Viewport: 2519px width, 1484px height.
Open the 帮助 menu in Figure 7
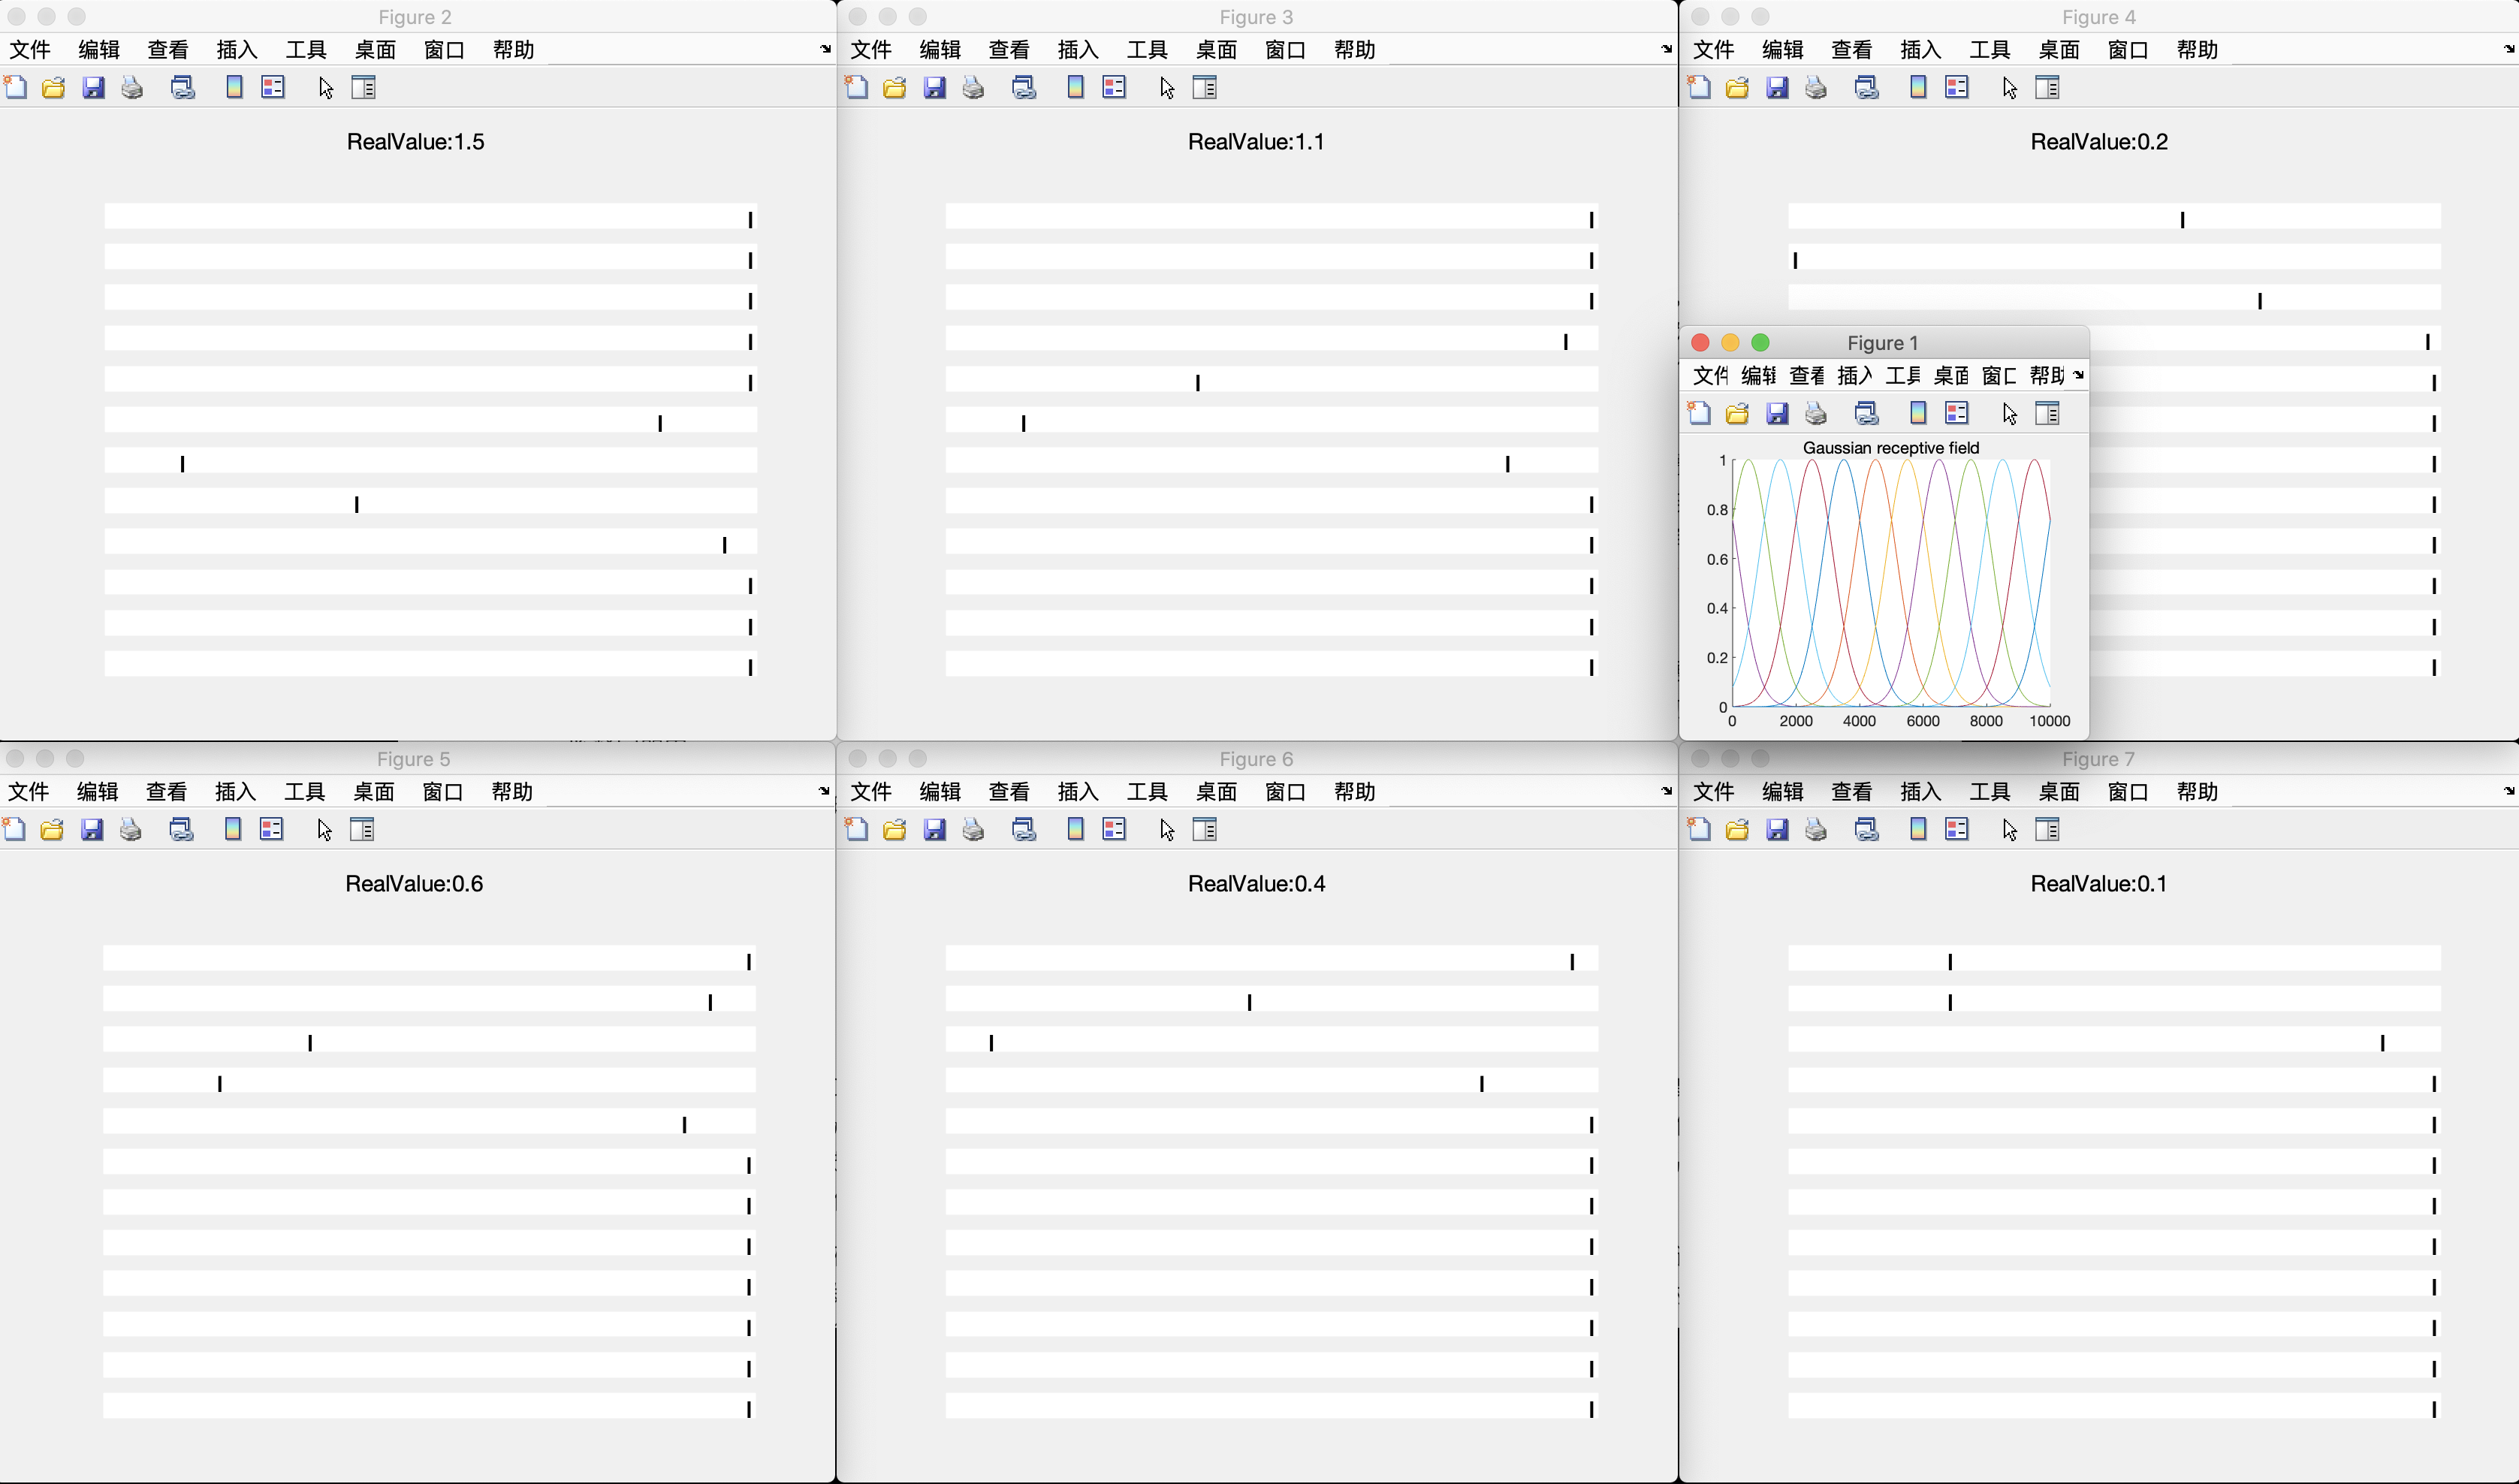point(2198,792)
